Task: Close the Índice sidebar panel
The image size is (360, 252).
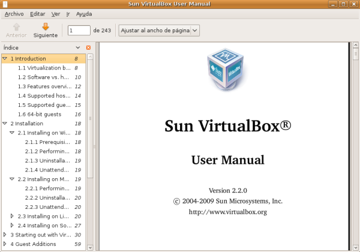Action: (88, 47)
